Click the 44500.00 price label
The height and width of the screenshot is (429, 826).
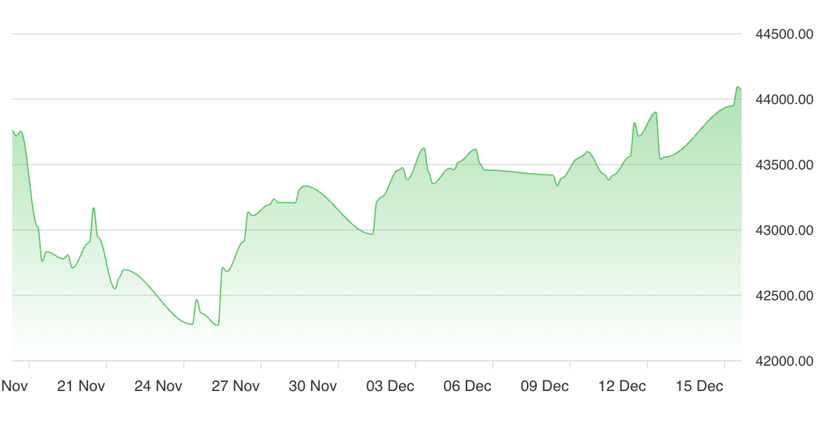click(784, 34)
